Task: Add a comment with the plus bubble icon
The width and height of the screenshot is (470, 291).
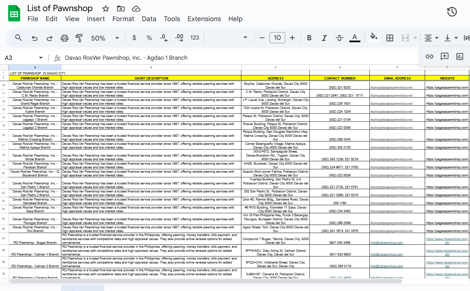Action: click(x=445, y=56)
